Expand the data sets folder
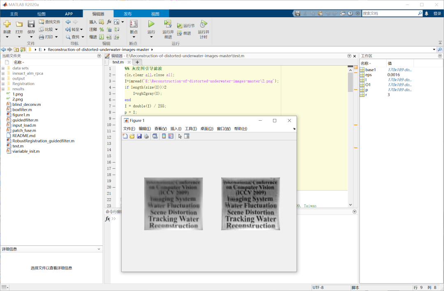The image size is (444, 291). pos(3,68)
